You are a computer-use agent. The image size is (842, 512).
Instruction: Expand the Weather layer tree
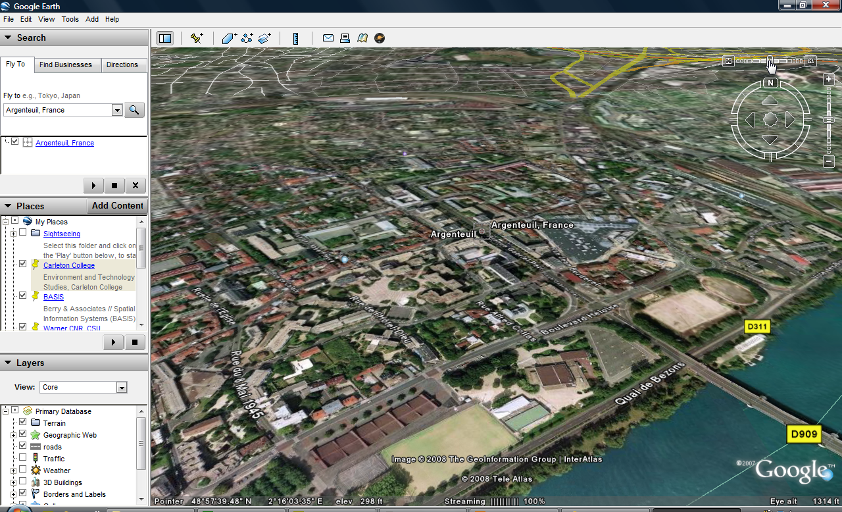pos(13,471)
